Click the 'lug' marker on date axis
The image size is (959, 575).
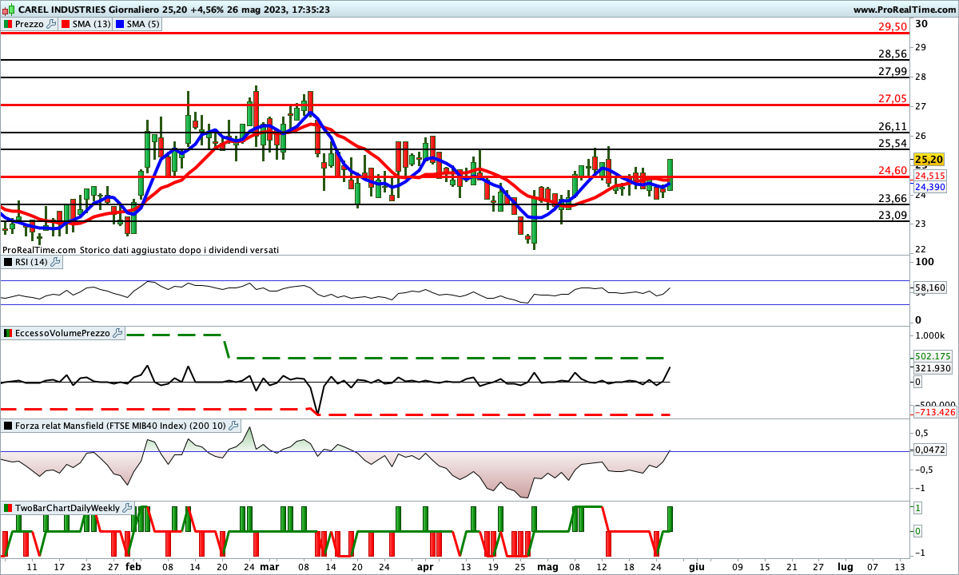(845, 566)
